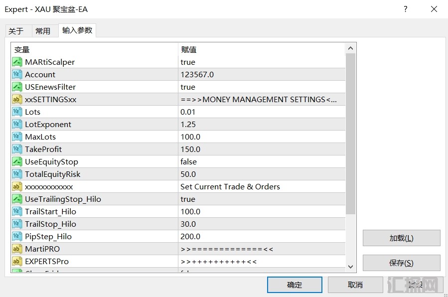
Task: Click the TrailStart_Hilo variable name
Action: (x=50, y=212)
